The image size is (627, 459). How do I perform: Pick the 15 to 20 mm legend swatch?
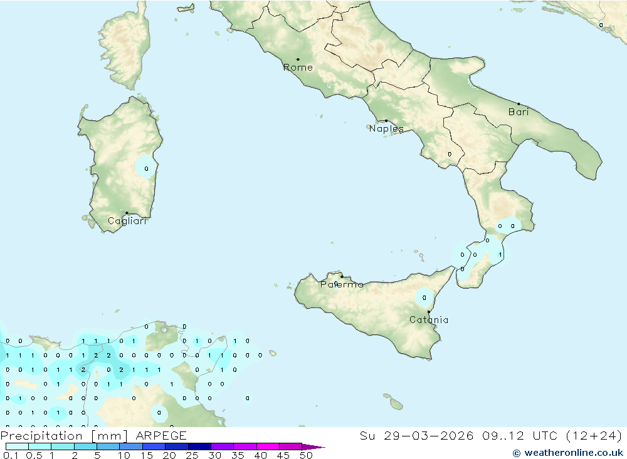(154, 446)
